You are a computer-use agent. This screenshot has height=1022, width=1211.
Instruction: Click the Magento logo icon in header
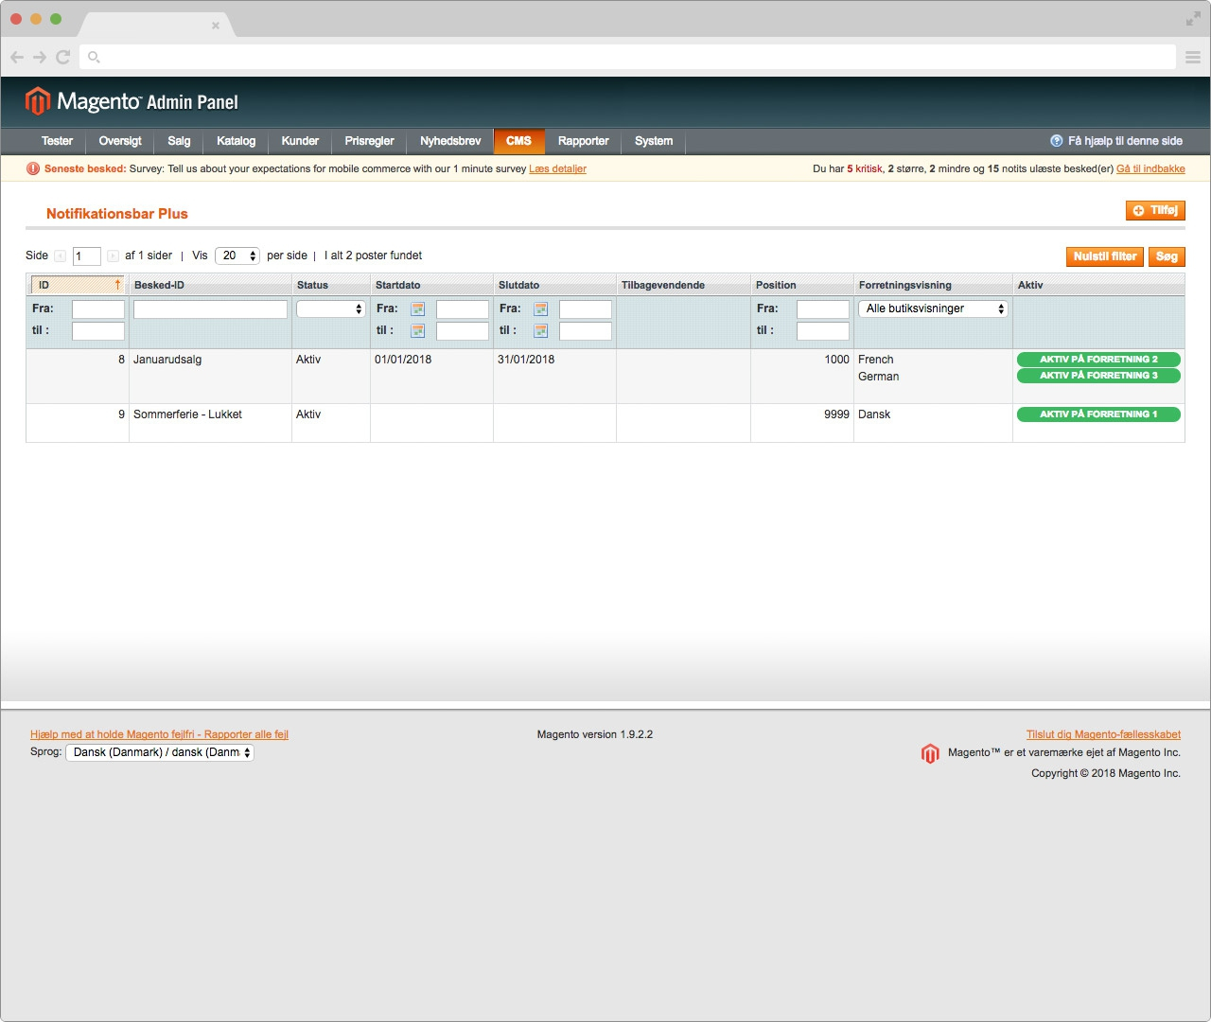38,101
